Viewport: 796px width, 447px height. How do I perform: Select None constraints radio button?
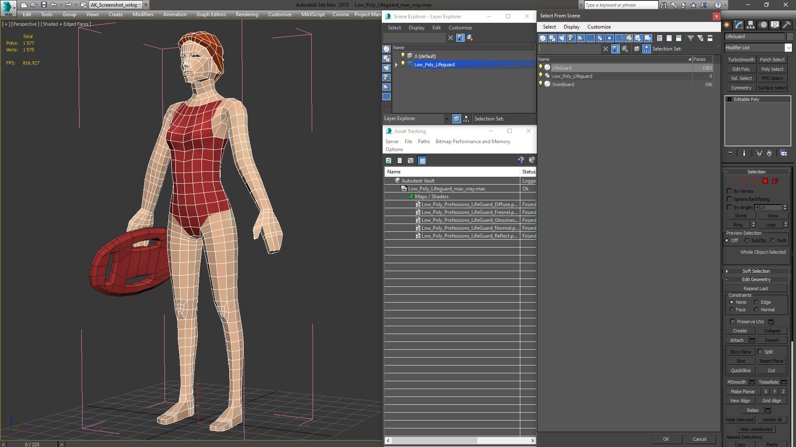coord(732,302)
